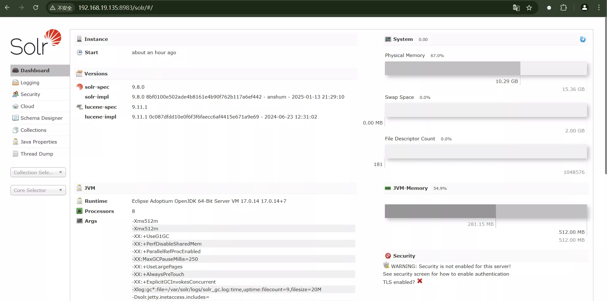Viewport: 607px width, 301px height.
Task: Open the browser three-dot menu
Action: pos(599,8)
